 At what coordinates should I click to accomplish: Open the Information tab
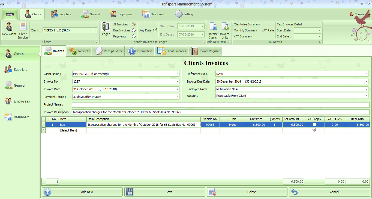(140, 51)
